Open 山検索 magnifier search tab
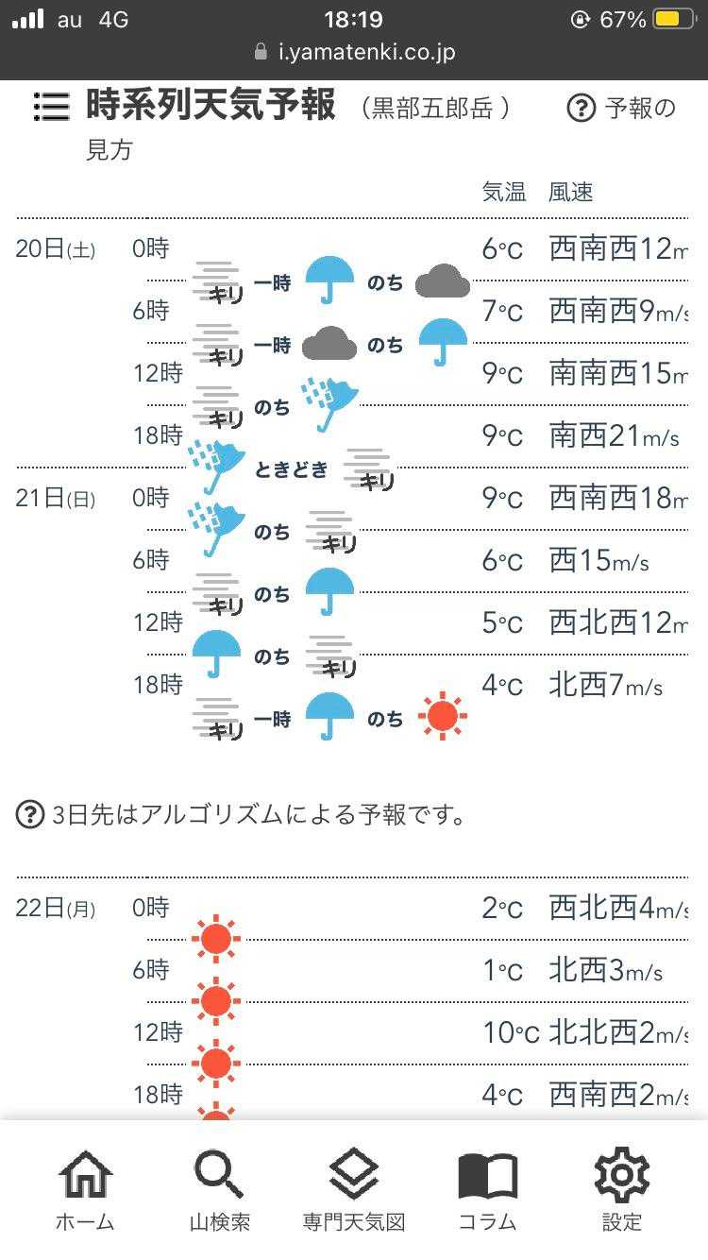This screenshot has height=1260, width=708. [x=219, y=1190]
